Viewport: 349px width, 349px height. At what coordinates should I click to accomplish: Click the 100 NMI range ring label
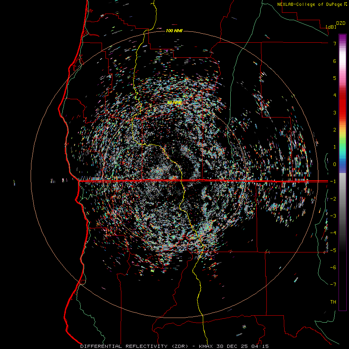click(174, 31)
